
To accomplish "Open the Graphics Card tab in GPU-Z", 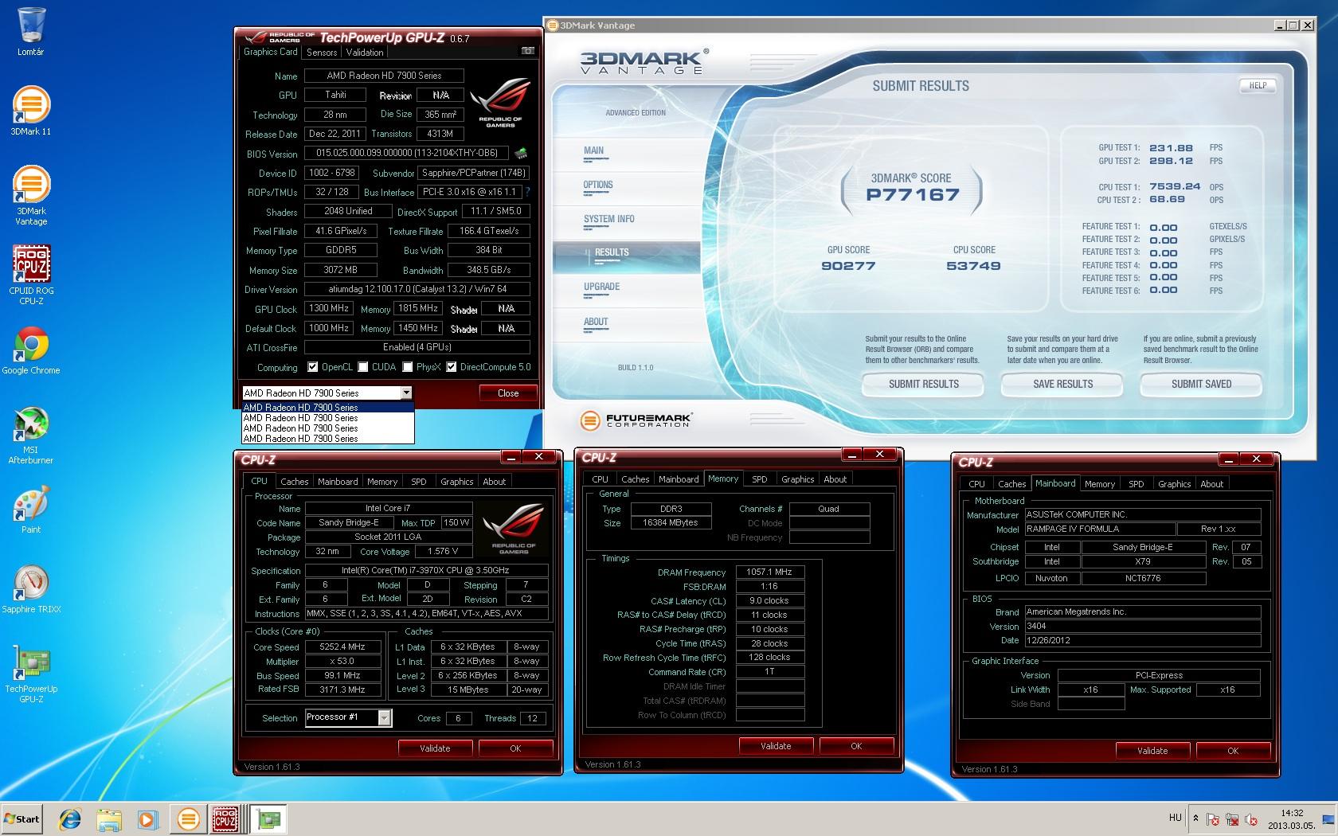I will tap(271, 52).
